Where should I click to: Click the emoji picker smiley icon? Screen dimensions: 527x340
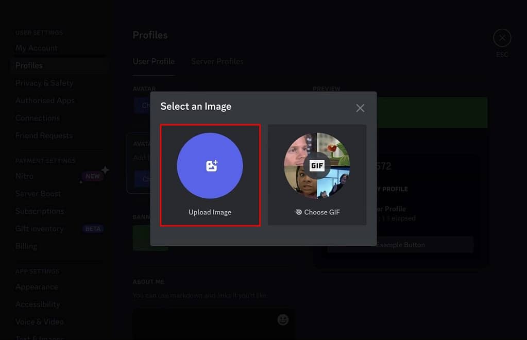pos(283,319)
